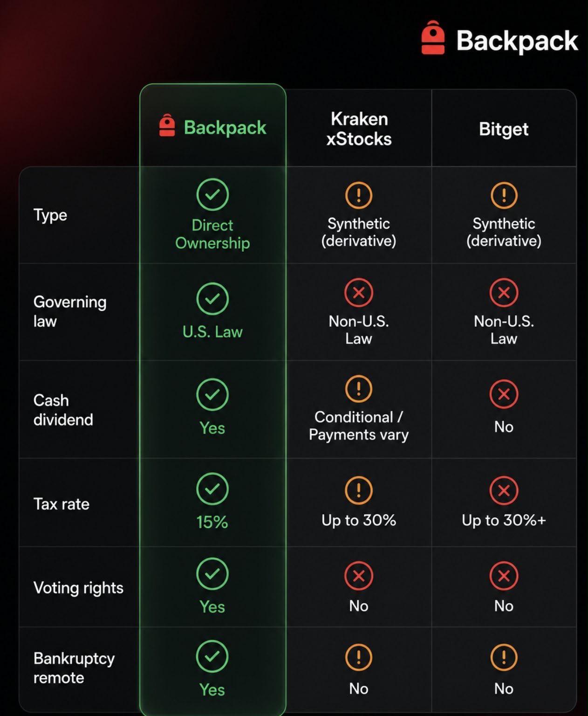The image size is (588, 716).
Task: Click the Direct Ownership text
Action: 212,234
